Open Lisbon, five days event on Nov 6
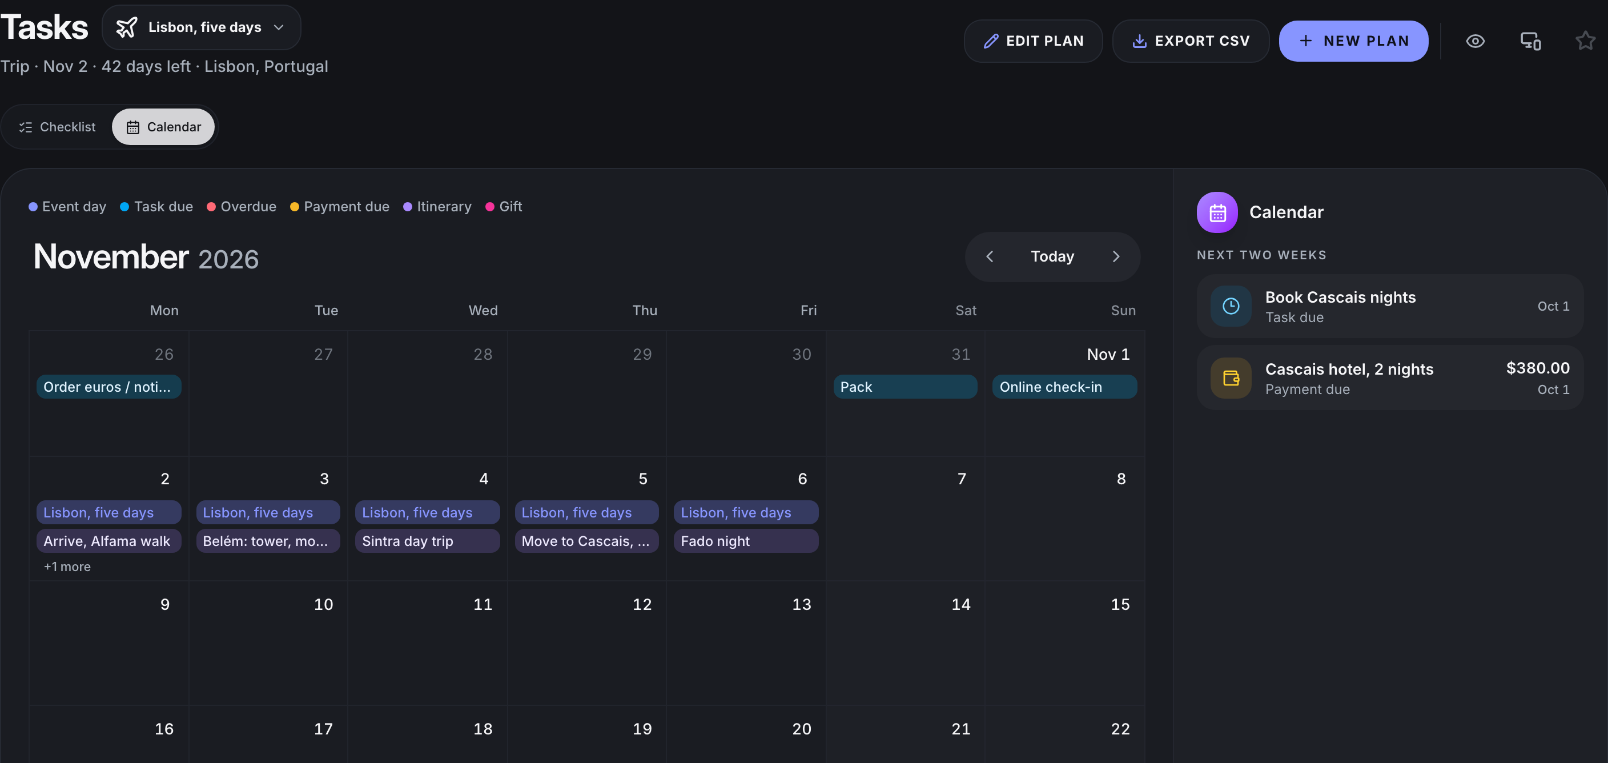Viewport: 1608px width, 763px height. [x=746, y=513]
